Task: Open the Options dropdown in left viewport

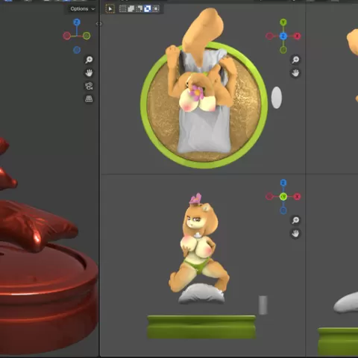Action: 82,9
